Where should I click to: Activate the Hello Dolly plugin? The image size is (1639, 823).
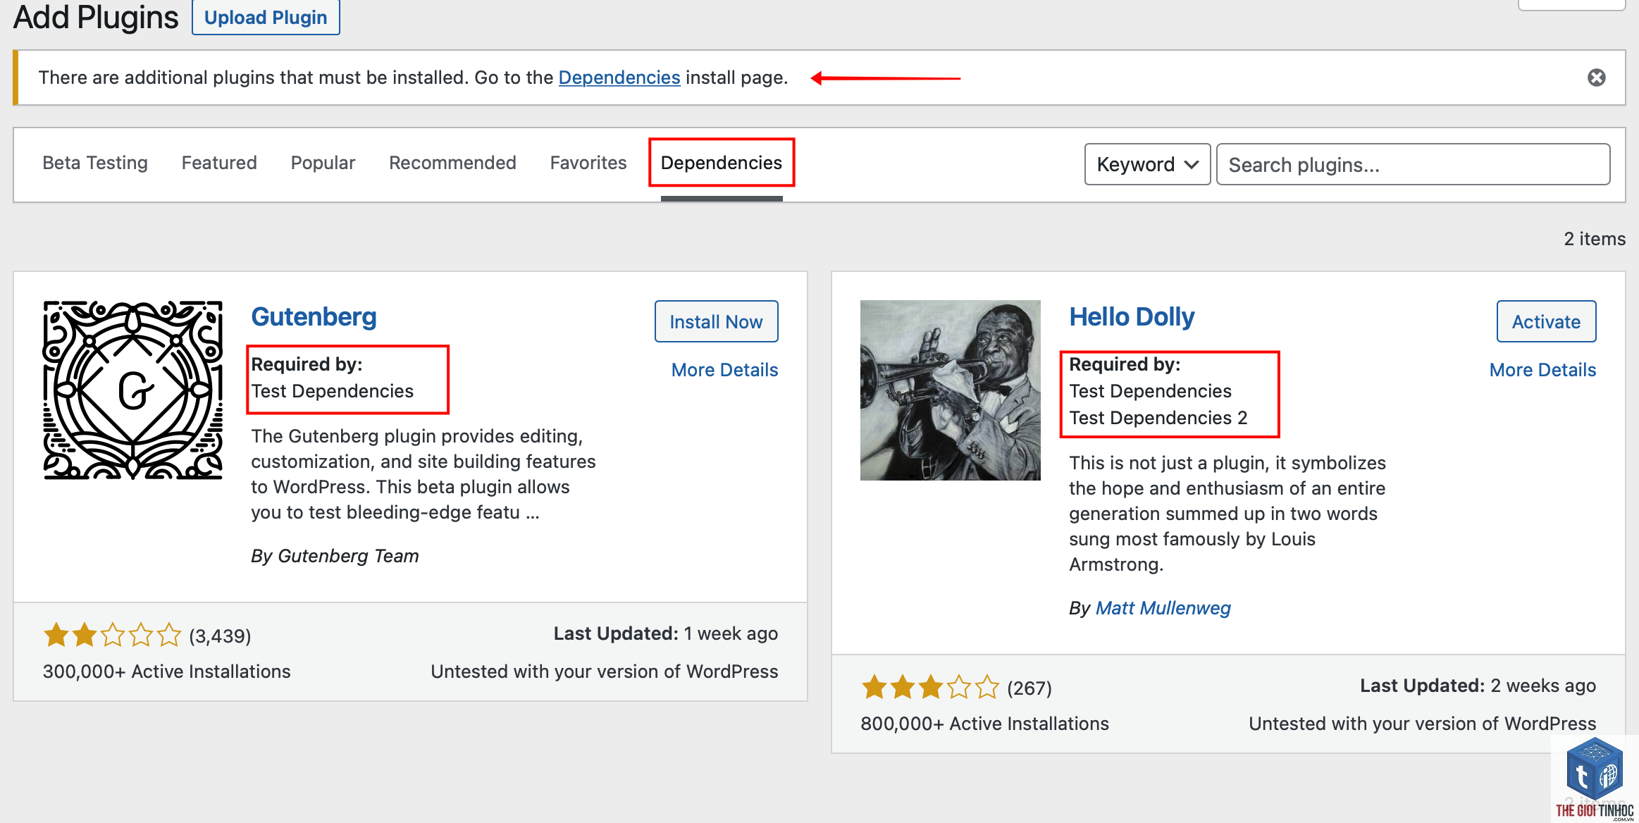[x=1546, y=321]
